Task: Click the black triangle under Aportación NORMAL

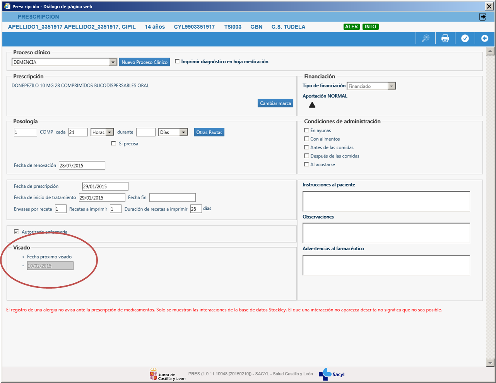Action: [312, 105]
